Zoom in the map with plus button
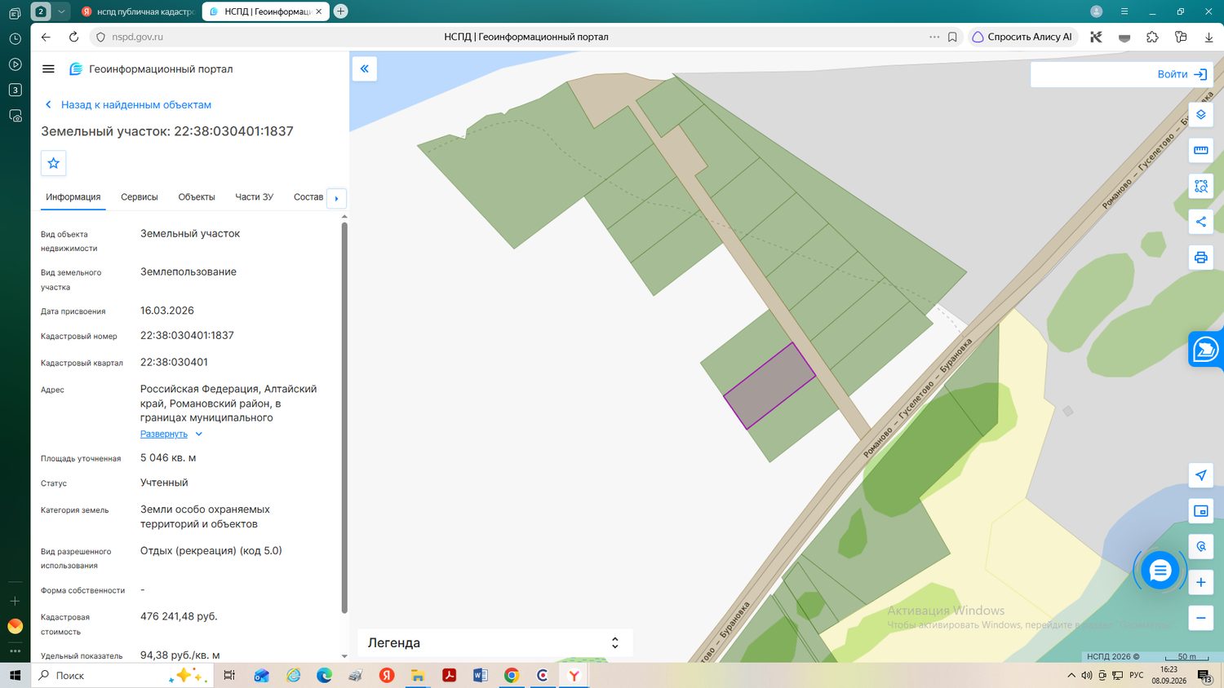The height and width of the screenshot is (688, 1224). (x=1200, y=582)
